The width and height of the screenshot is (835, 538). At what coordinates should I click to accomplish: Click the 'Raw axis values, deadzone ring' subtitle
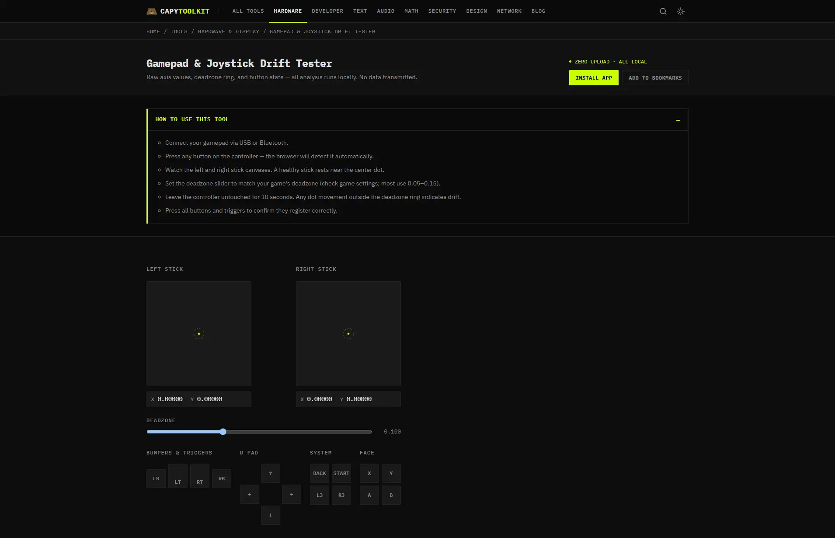pyautogui.click(x=282, y=77)
